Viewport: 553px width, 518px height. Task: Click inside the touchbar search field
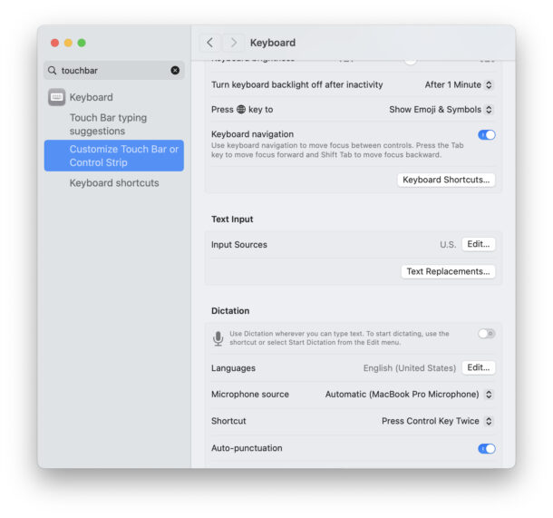pos(113,71)
